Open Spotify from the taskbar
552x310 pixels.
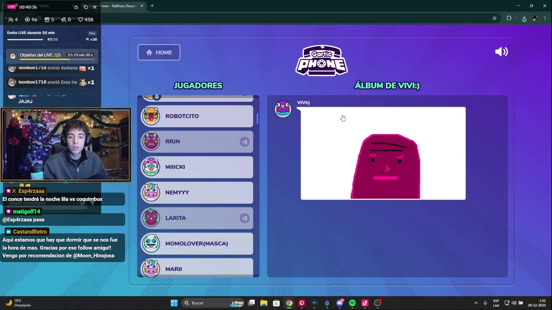click(352, 303)
